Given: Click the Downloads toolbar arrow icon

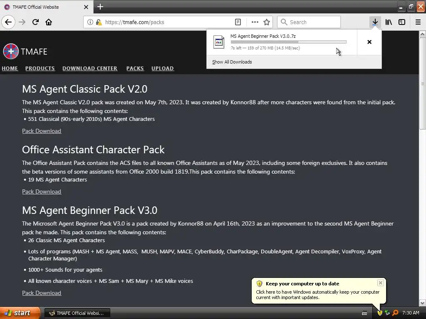Looking at the screenshot, I should point(375,22).
